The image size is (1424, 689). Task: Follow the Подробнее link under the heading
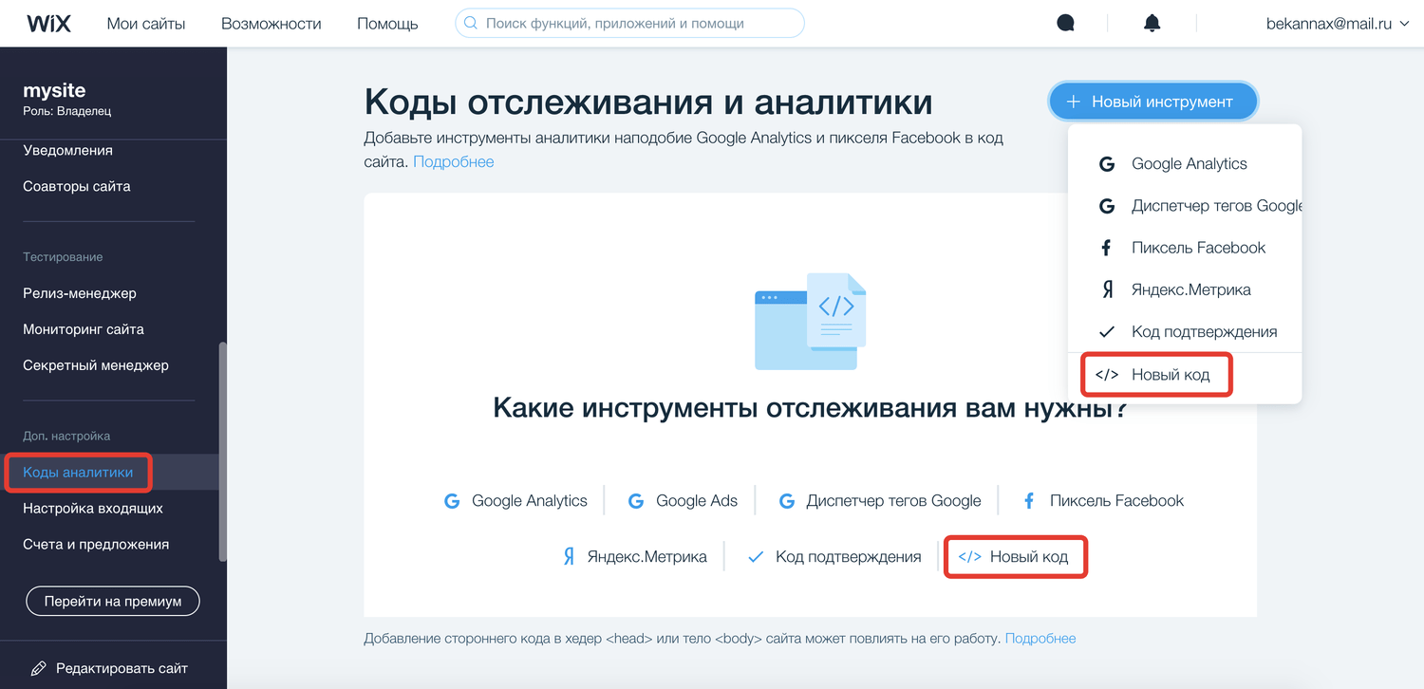pos(453,161)
